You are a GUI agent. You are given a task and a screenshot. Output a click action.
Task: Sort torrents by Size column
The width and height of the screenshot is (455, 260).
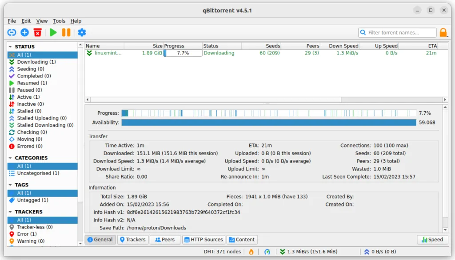(144, 46)
